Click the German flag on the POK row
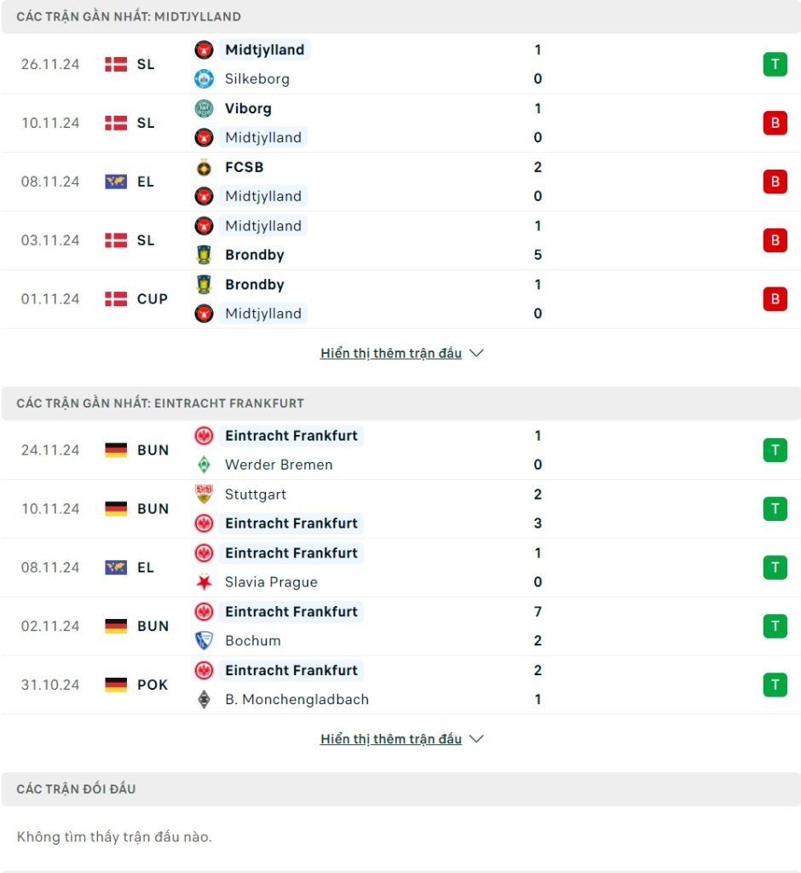This screenshot has width=801, height=873. point(116,685)
